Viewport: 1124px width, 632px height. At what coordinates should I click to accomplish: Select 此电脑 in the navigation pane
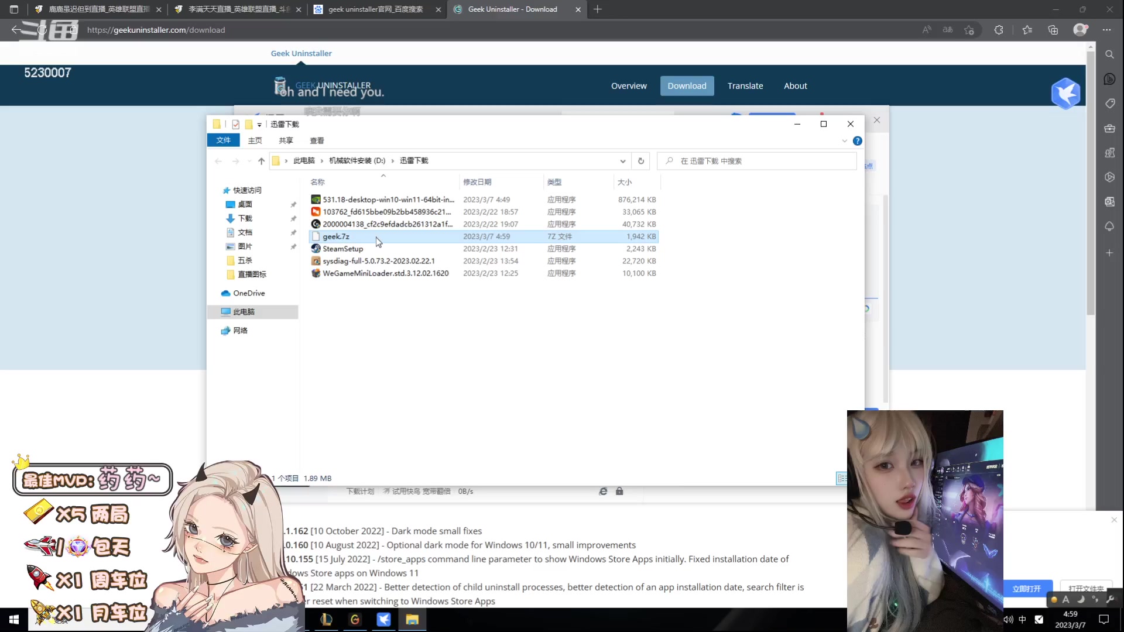(253, 312)
